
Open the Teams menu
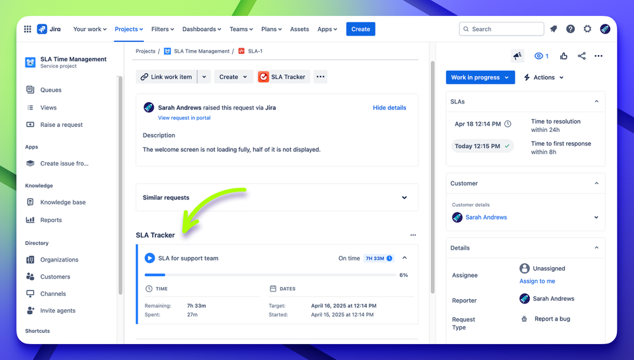click(x=241, y=29)
